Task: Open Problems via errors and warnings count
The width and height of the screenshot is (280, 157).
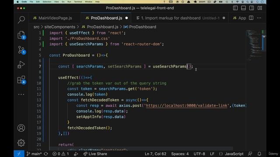Action: coord(61,154)
